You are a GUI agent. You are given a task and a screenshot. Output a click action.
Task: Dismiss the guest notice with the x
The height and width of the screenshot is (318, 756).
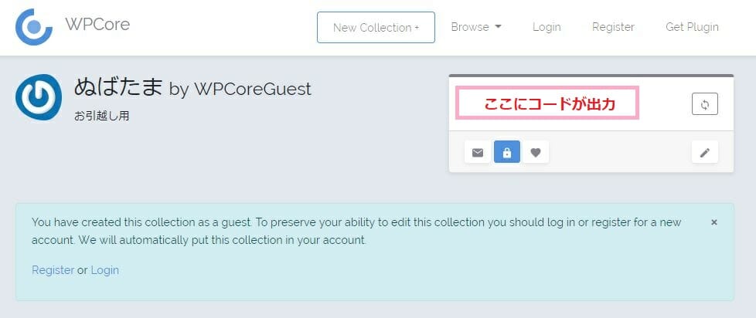tap(714, 222)
